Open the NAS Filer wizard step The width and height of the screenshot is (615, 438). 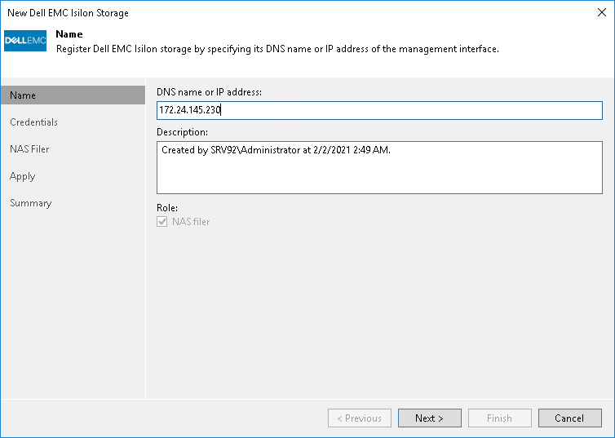pos(29,149)
